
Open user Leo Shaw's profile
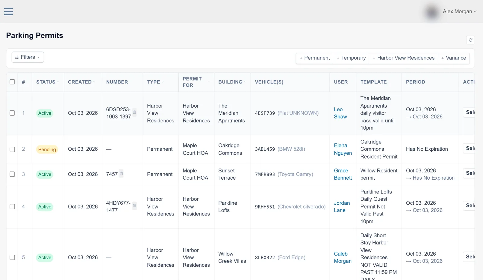click(340, 113)
